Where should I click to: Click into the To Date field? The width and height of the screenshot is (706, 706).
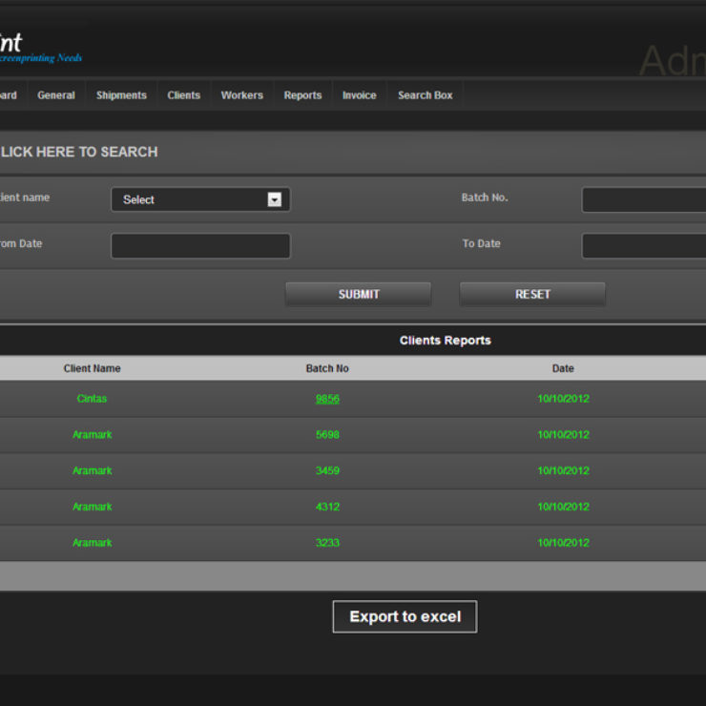click(x=643, y=246)
